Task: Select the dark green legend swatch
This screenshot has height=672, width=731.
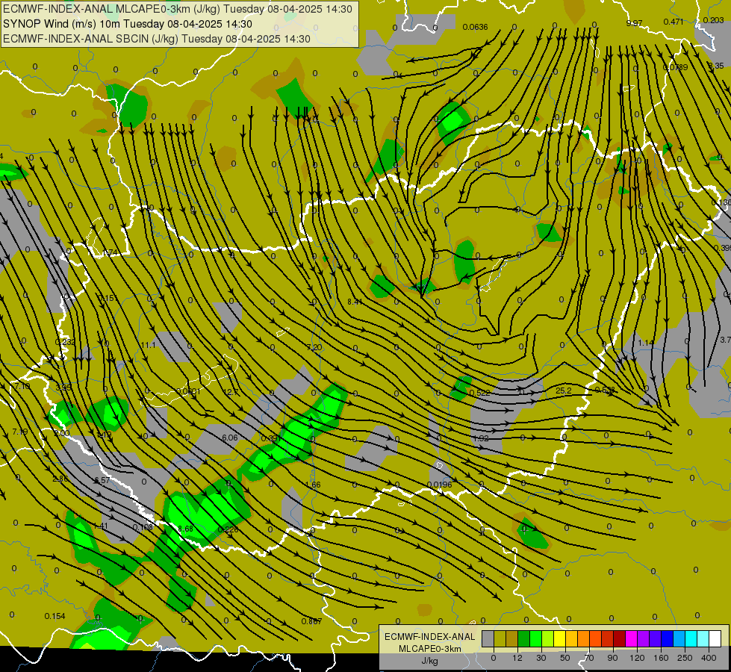Action: (523, 638)
